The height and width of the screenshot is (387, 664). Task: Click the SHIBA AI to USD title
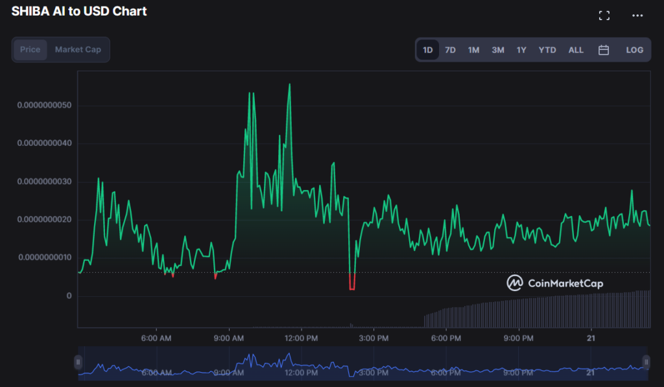[x=79, y=11]
